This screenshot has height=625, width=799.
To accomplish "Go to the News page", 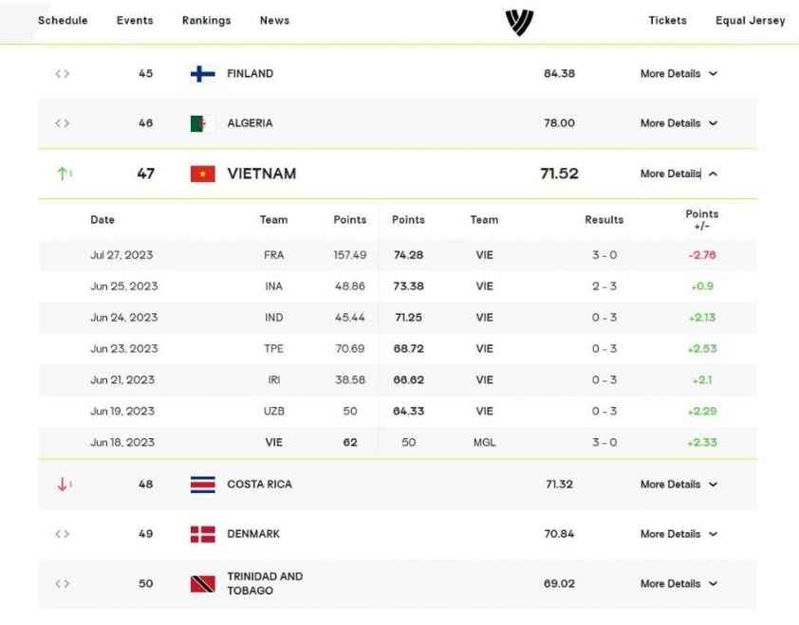I will point(274,20).
